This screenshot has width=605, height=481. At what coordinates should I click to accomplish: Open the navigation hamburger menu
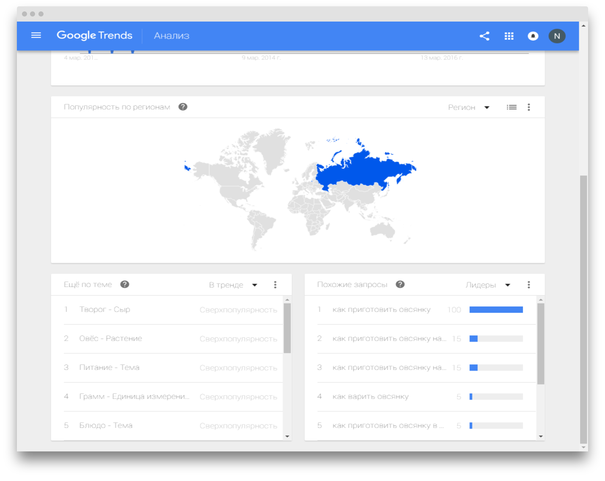click(x=36, y=36)
